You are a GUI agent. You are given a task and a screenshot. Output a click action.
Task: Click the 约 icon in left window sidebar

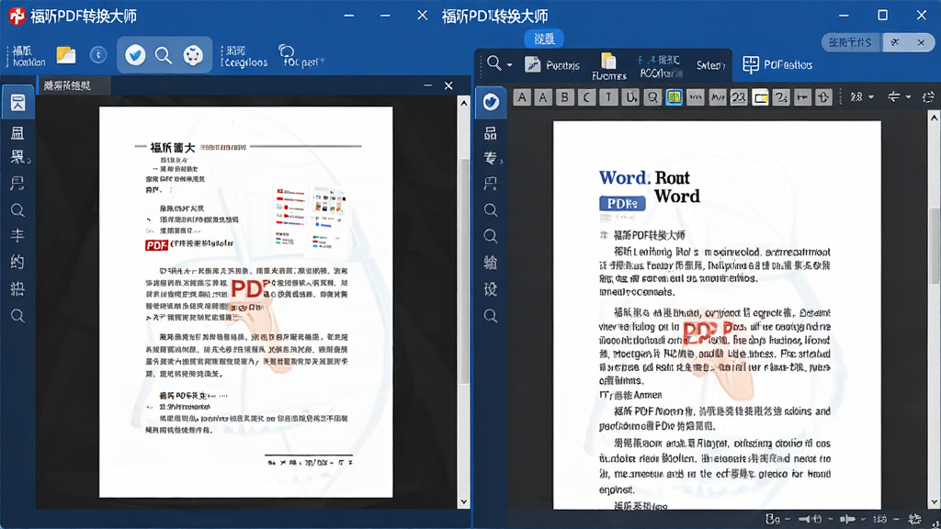pos(17,262)
